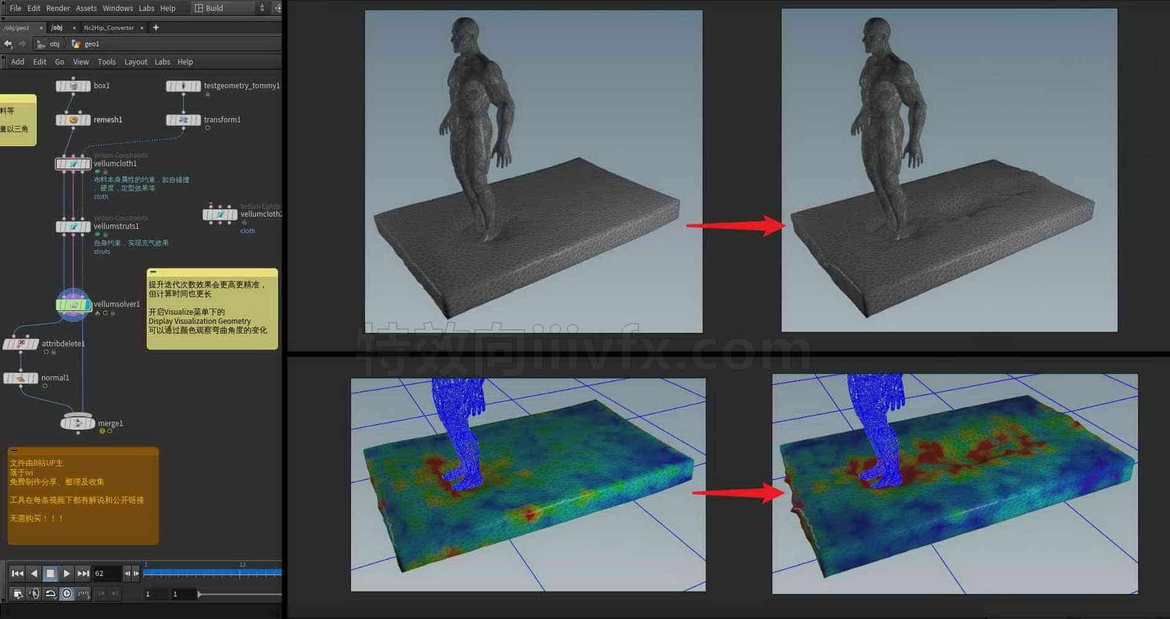The width and height of the screenshot is (1170, 619).
Task: Toggle the frame range display button
Action: pos(82,593)
